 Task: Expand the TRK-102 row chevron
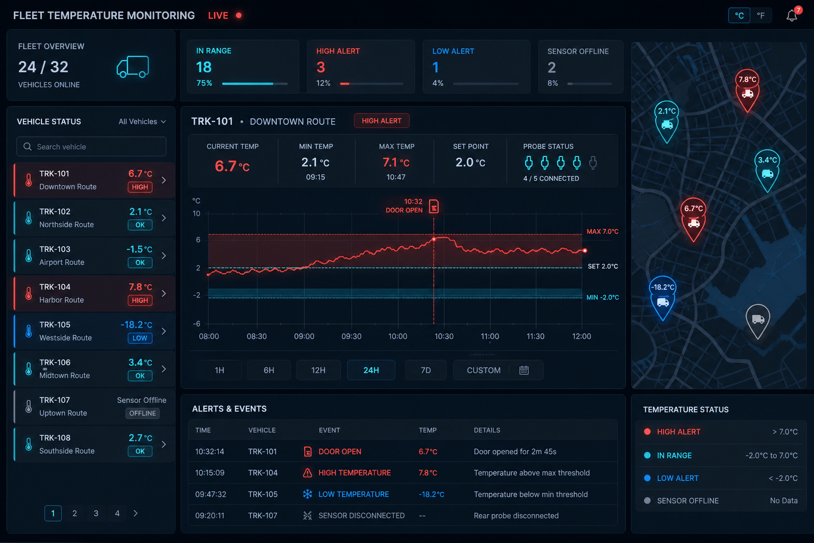tap(164, 218)
